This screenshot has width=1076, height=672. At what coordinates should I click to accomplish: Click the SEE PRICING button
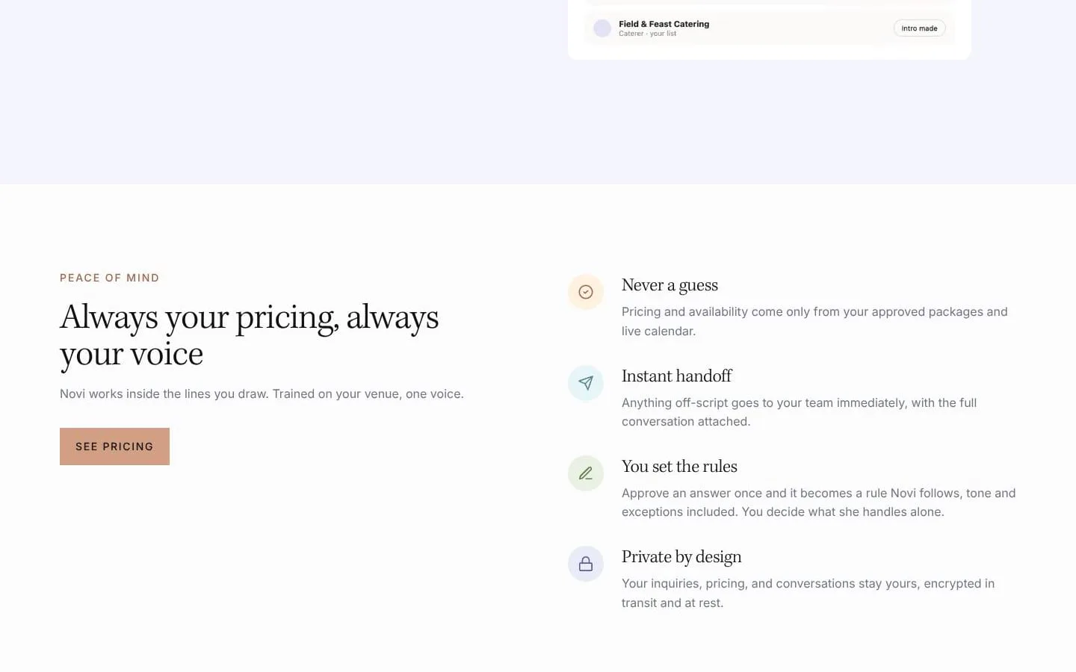coord(114,447)
